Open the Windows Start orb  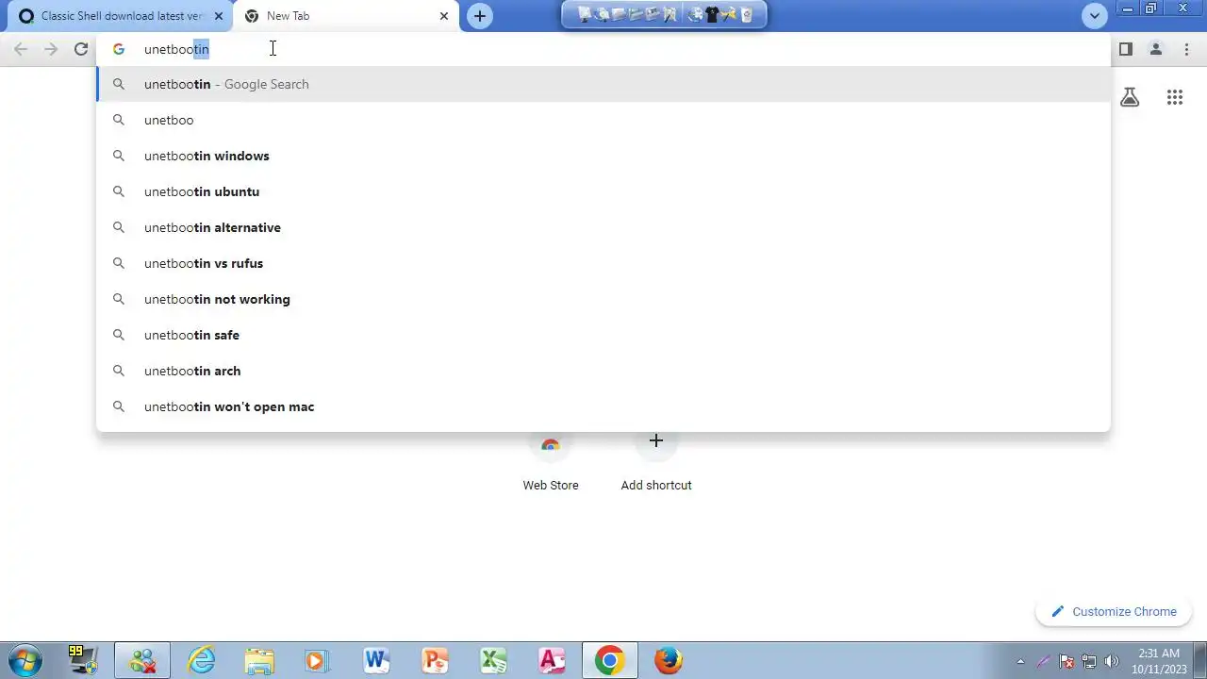[25, 660]
